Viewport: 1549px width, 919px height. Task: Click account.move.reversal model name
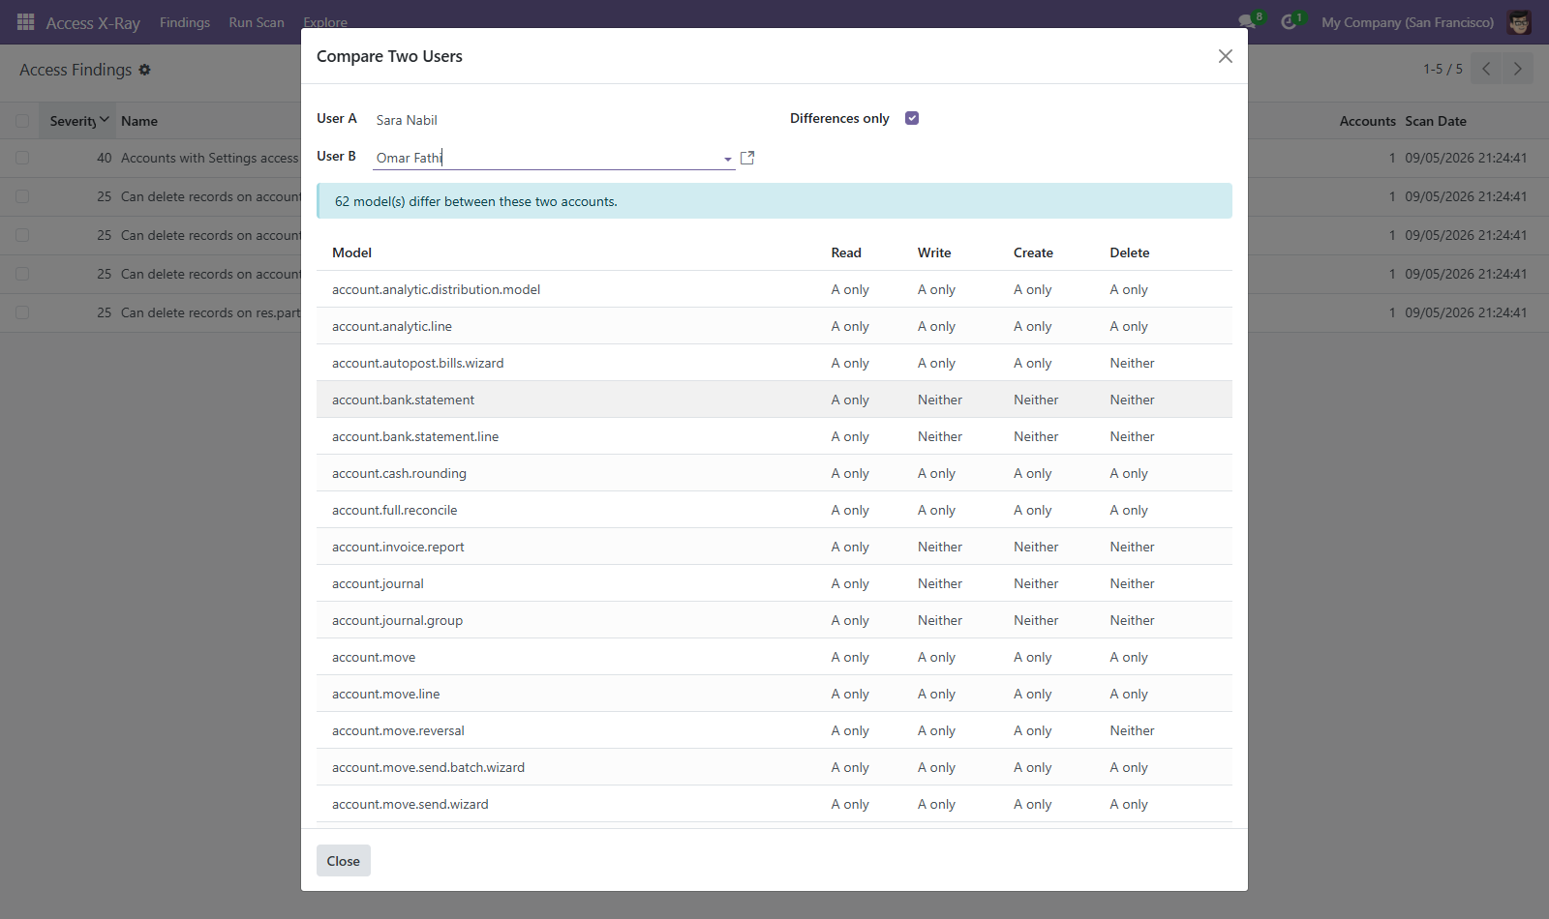(398, 730)
